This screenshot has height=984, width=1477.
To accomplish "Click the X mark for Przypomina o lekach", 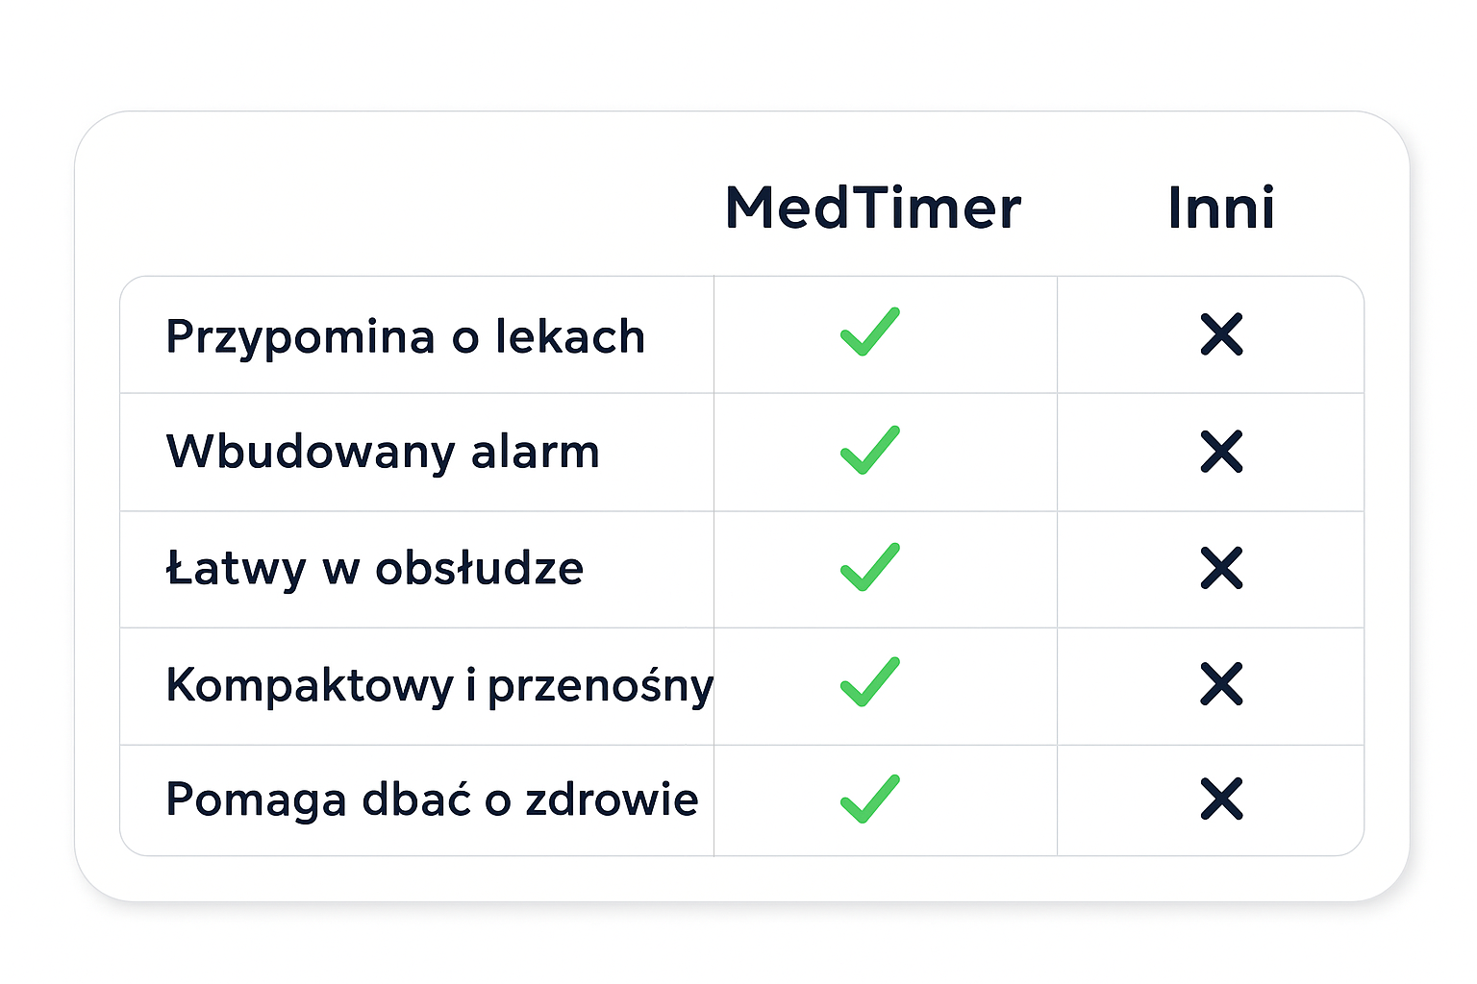I will click(x=1221, y=334).
